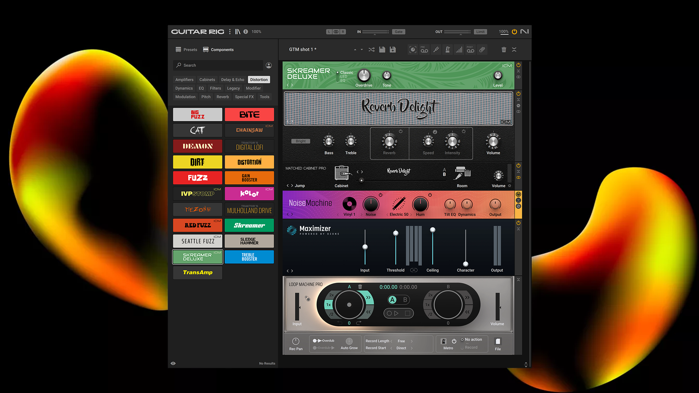
Task: Switch to the Components tab
Action: pos(218,50)
